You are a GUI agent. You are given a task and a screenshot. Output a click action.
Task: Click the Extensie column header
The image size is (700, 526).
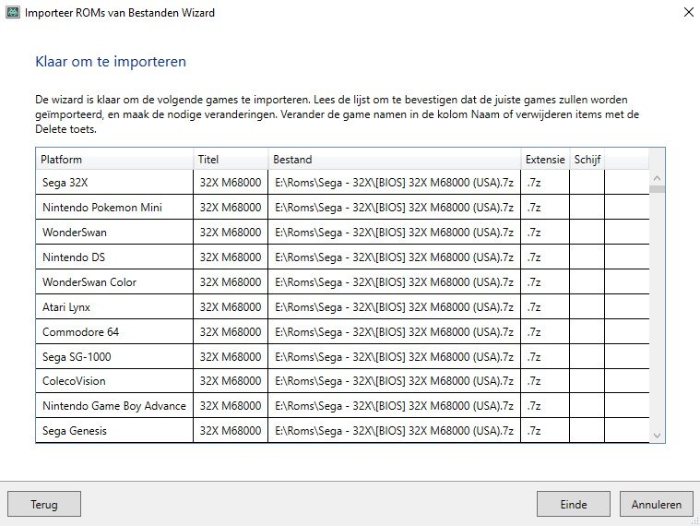coord(545,160)
